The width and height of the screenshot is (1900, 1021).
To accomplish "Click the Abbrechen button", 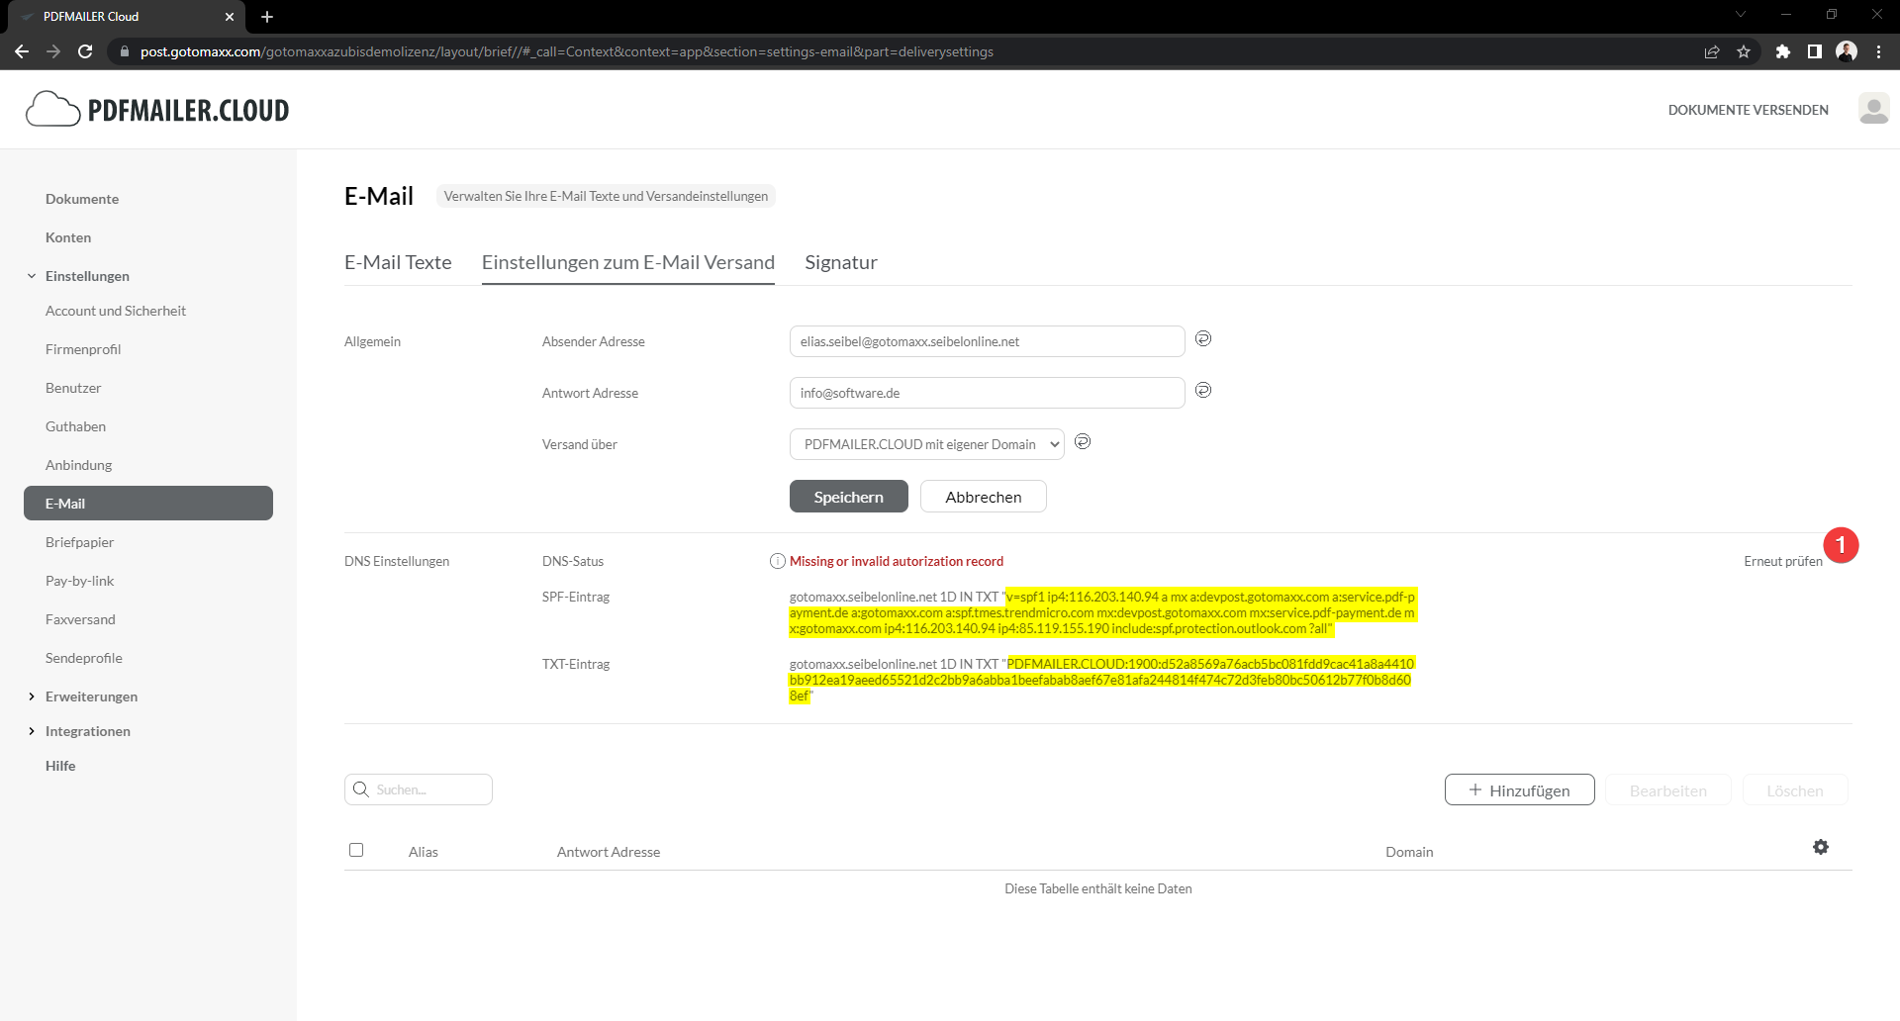I will click(984, 497).
